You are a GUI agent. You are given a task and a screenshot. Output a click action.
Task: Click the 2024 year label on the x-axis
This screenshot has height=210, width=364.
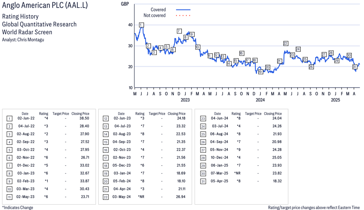click(x=260, y=100)
